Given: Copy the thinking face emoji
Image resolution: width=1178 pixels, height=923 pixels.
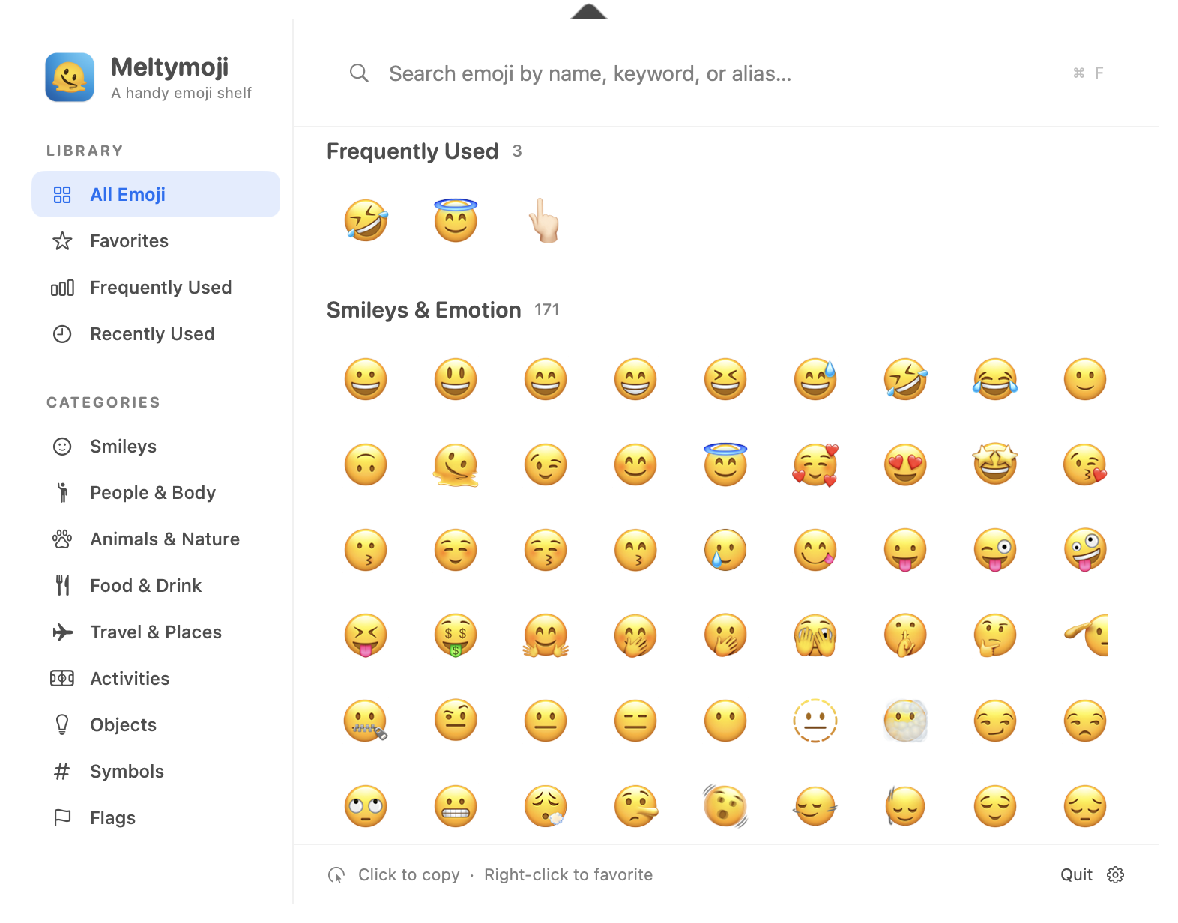Looking at the screenshot, I should (995, 635).
